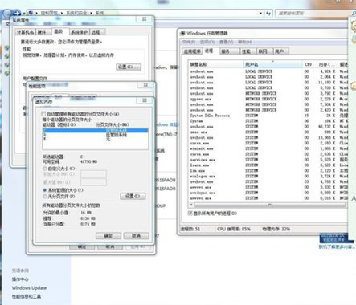Screen dimensions: 356x305
Task: Toggle automatic paging file management checkbox
Action: pos(43,114)
